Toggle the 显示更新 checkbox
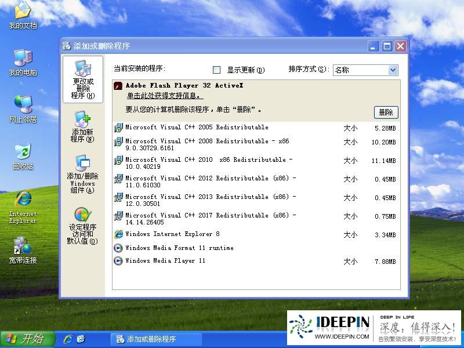 click(216, 70)
